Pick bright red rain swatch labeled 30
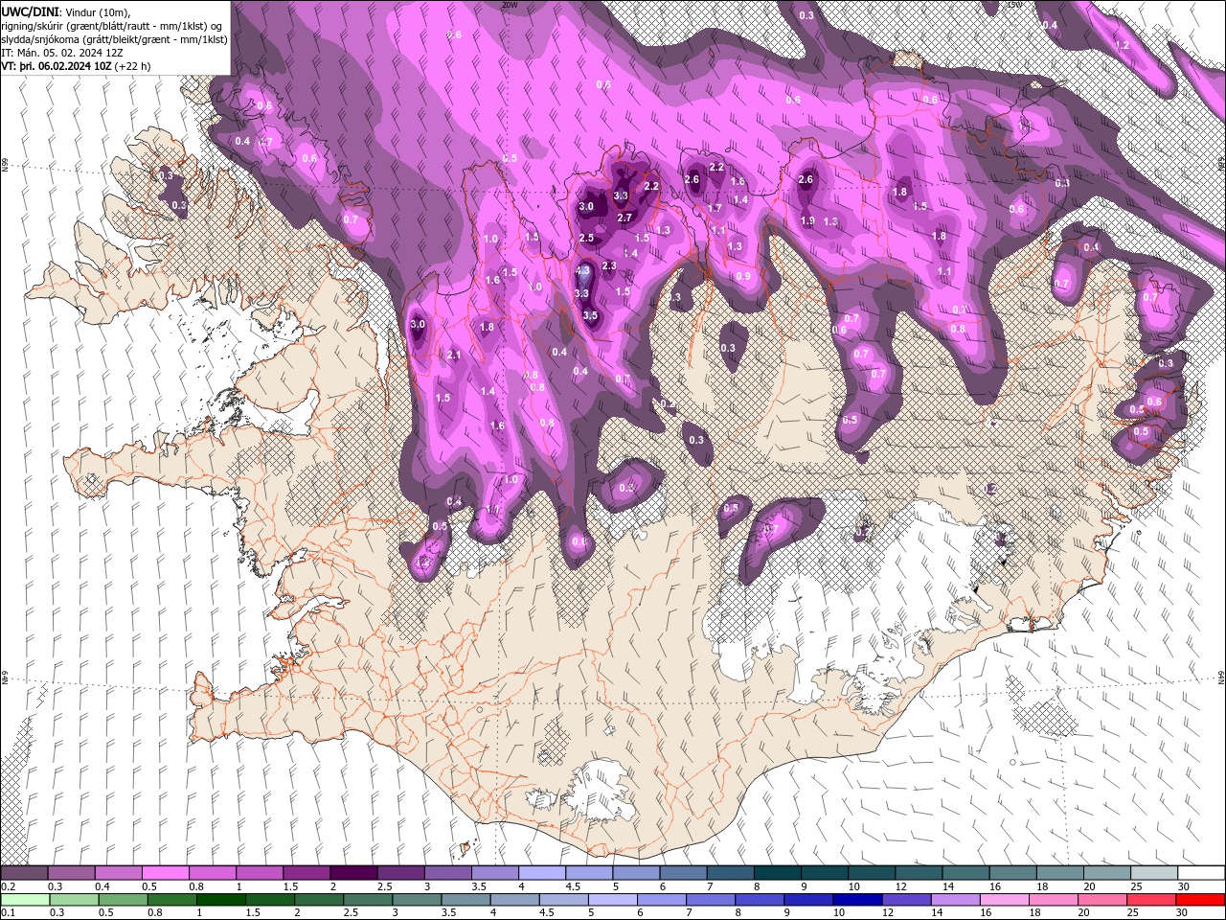 1202,900
